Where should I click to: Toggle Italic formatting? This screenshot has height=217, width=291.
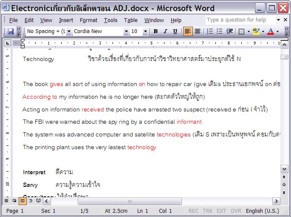(165, 31)
